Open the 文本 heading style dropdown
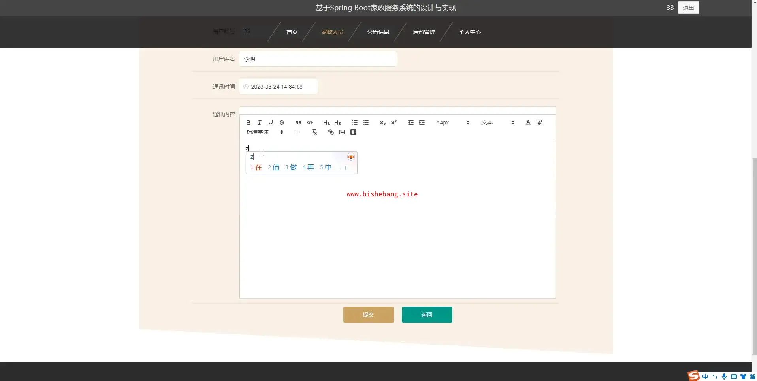 tap(497, 123)
